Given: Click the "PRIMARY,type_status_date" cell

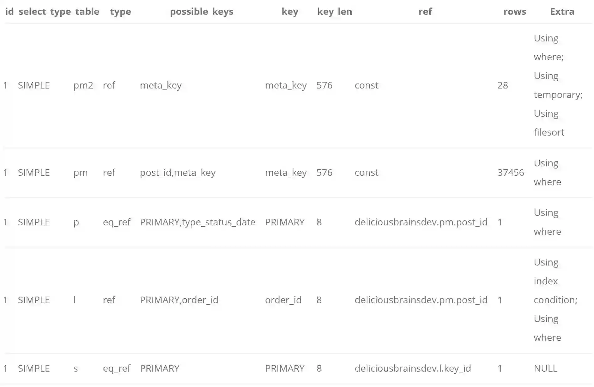Looking at the screenshot, I should point(197,222).
